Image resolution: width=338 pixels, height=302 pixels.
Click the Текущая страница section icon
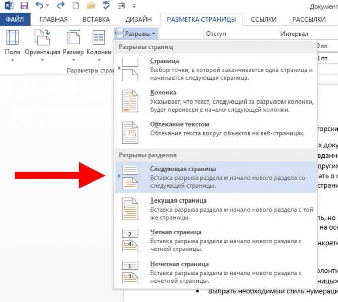click(x=130, y=209)
